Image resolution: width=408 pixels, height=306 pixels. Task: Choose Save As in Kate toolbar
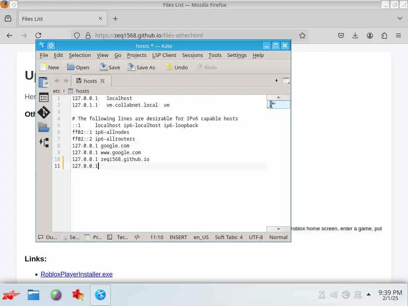coord(141,67)
